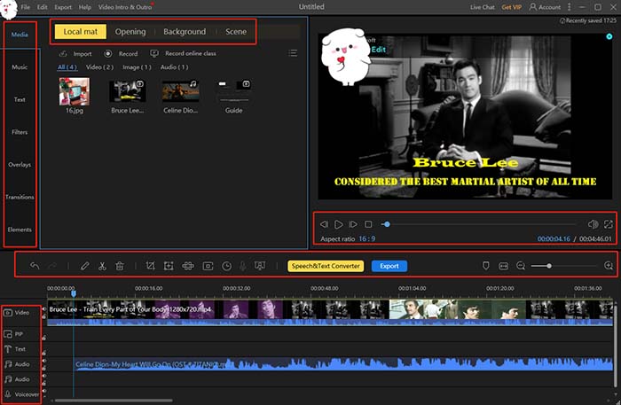The width and height of the screenshot is (621, 405).
Task: Lock the Text track
Action: [x=44, y=354]
